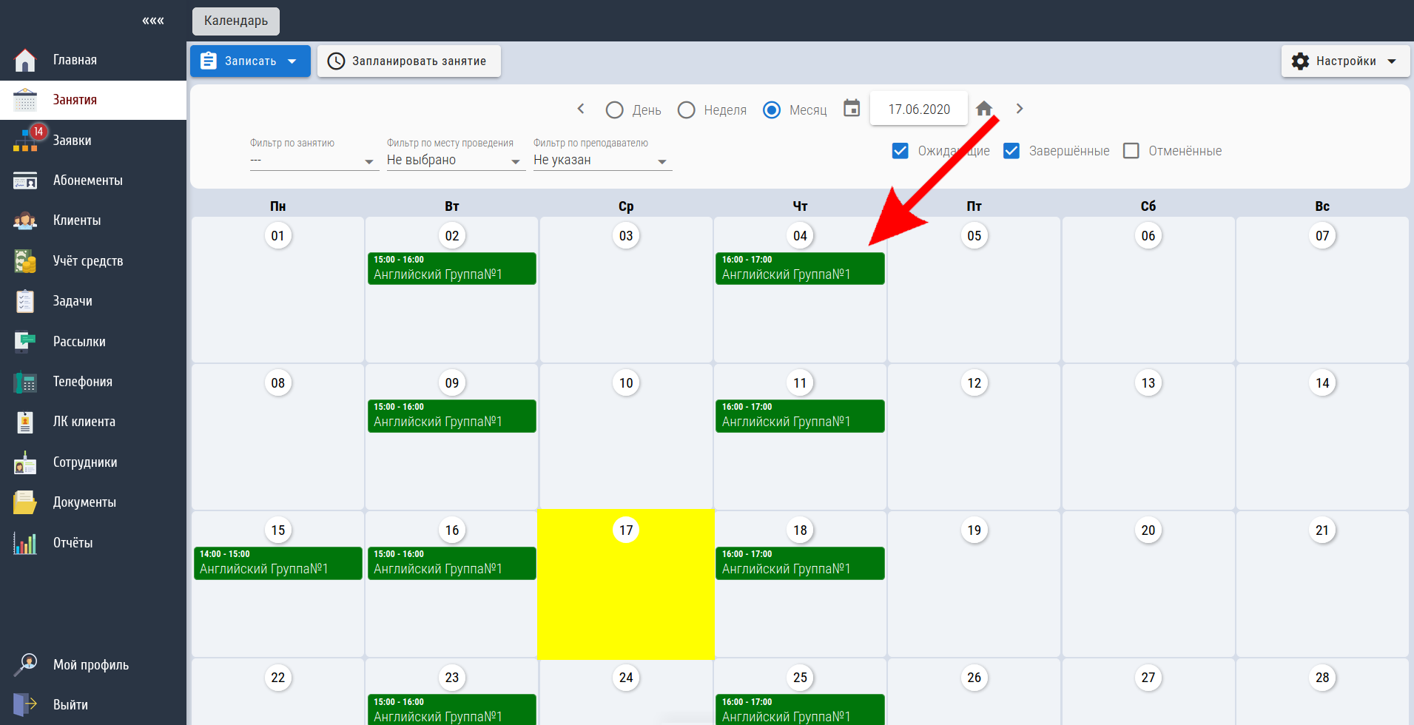Open the lesson on the 2nd, 15:00 - 16:00
The image size is (1414, 725).
pos(452,269)
